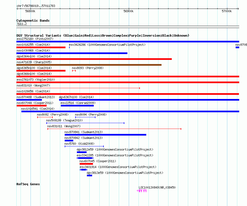Viewport: 247px width, 206px height.
Task: Click the 56900k ruler marker
Action: (x=128, y=11)
